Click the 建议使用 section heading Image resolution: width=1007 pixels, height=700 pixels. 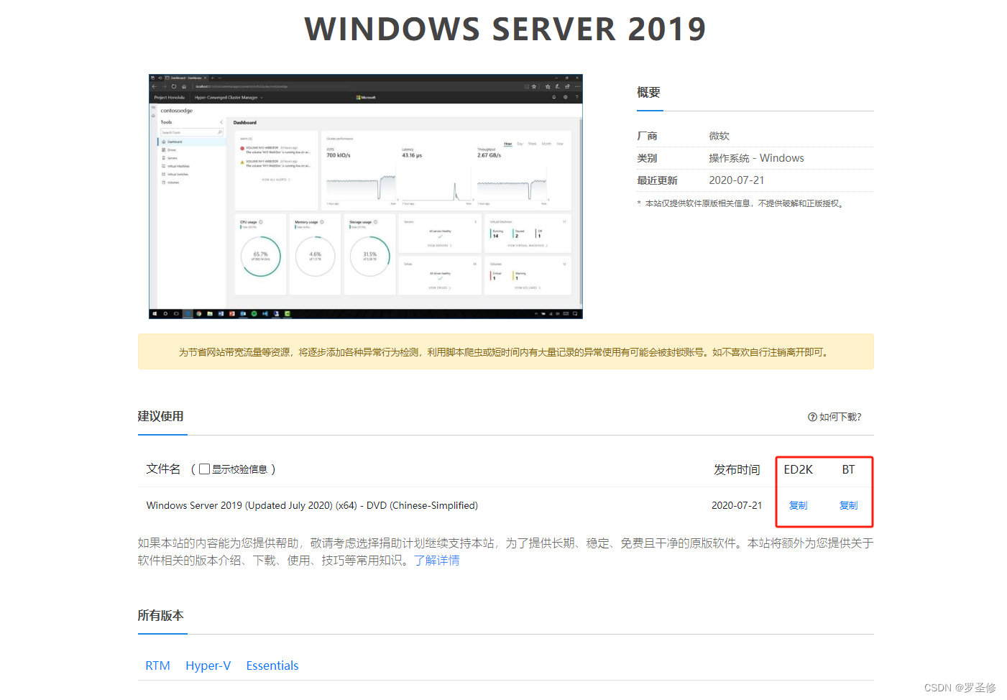[x=160, y=416]
